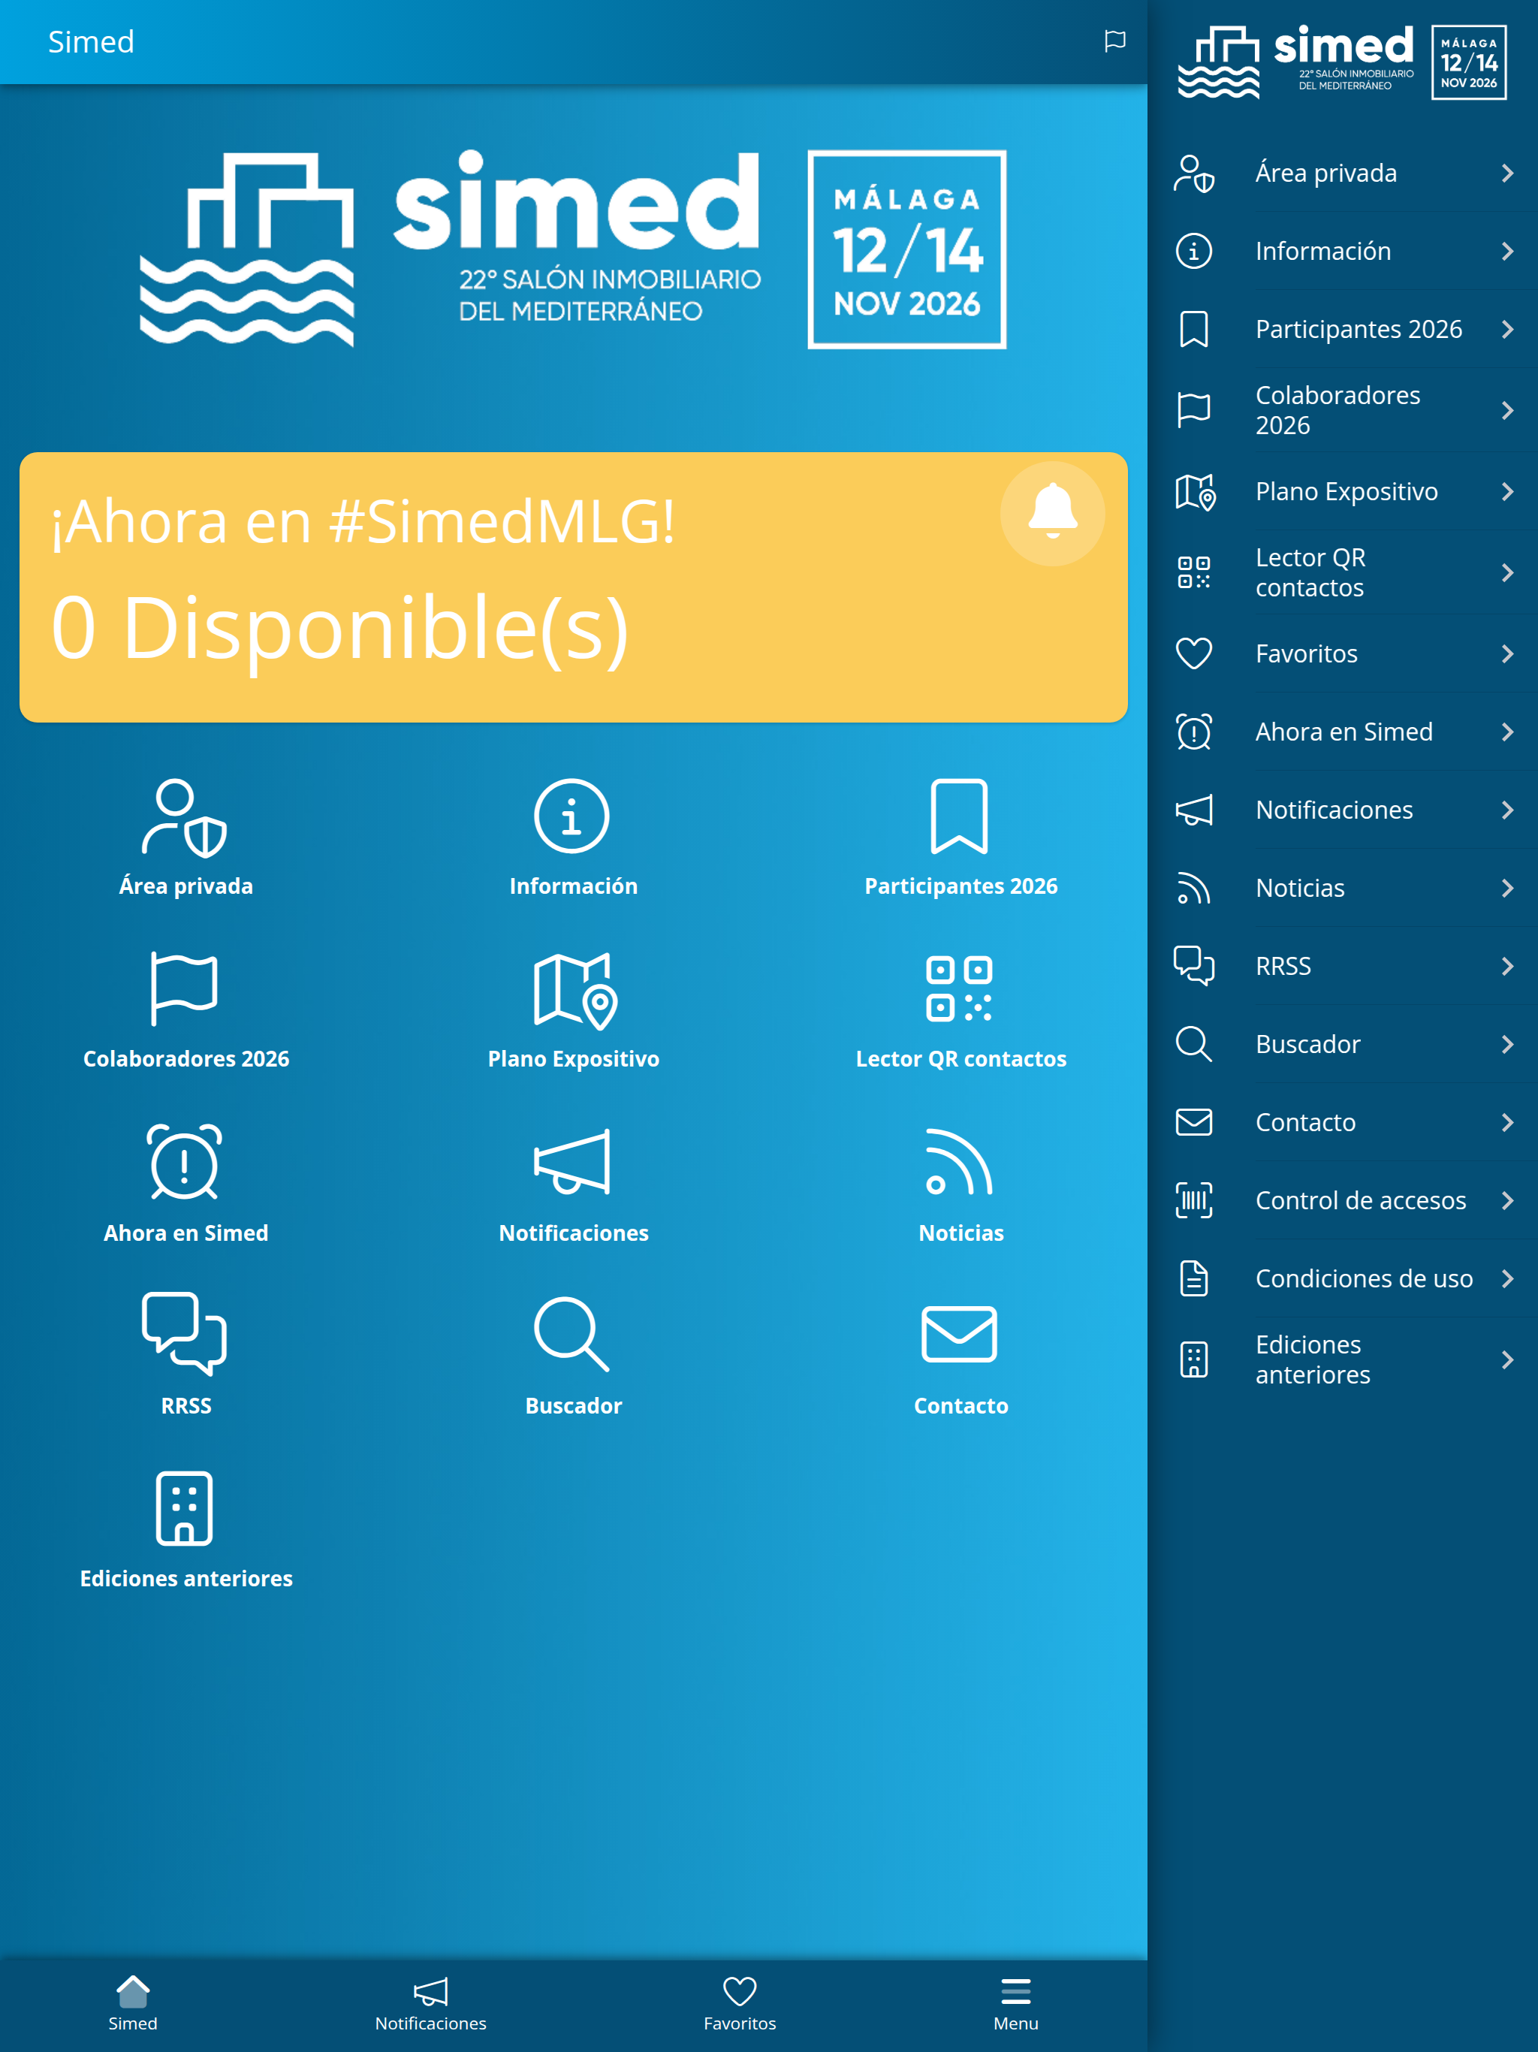
Task: Click the 'Simed' title in header
Action: click(x=91, y=42)
